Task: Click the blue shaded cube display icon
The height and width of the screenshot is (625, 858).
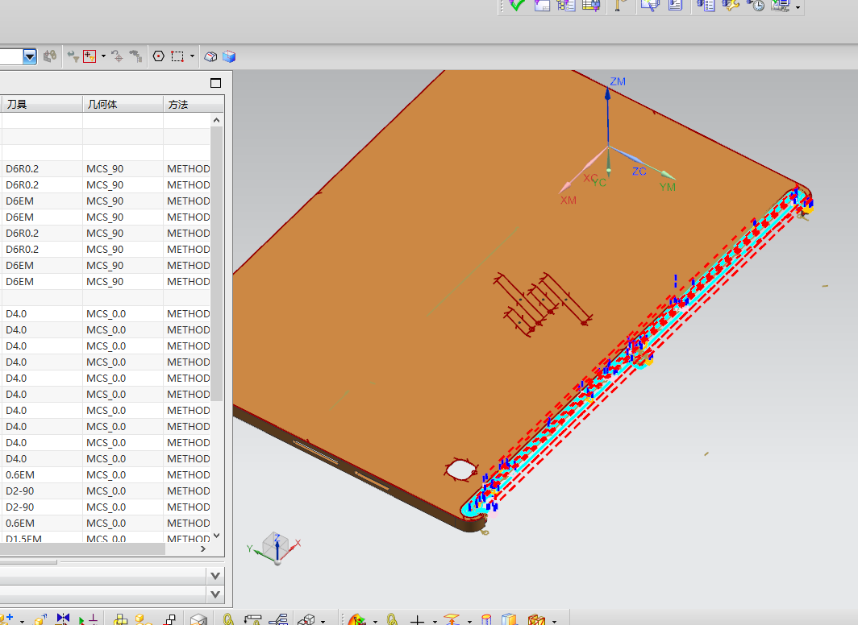Action: (x=229, y=56)
